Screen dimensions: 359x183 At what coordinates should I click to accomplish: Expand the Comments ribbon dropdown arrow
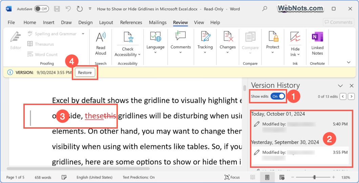pos(181,52)
